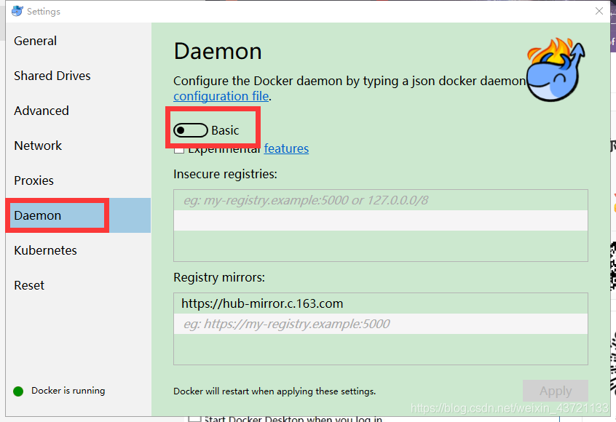Screen dimensions: 616x422
Task: Tick the Experimental features checkbox
Action: (x=179, y=150)
